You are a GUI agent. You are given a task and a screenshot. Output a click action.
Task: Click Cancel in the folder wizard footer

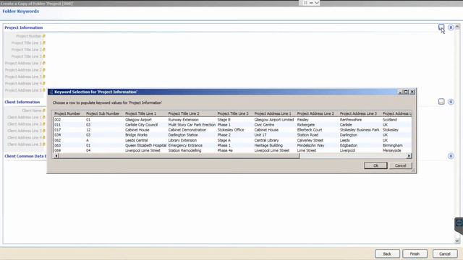point(445,253)
